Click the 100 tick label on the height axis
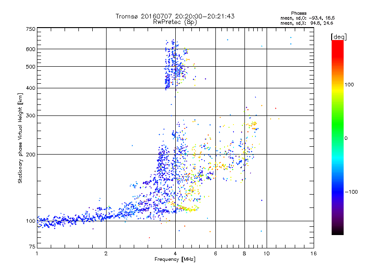 [30, 221]
